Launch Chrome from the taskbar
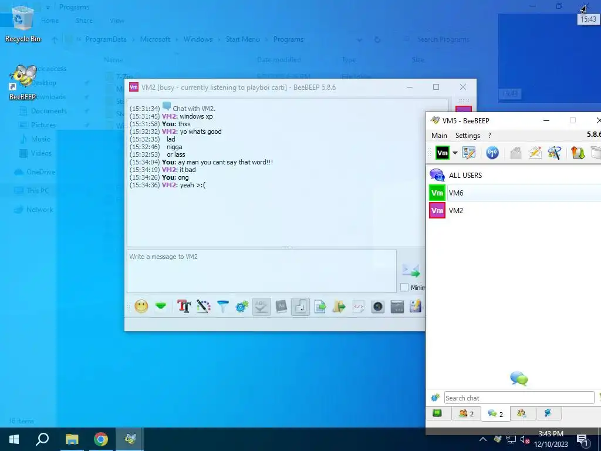This screenshot has width=601, height=451. click(101, 439)
